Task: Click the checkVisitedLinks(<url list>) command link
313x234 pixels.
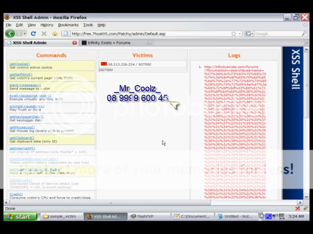Action: point(34,159)
